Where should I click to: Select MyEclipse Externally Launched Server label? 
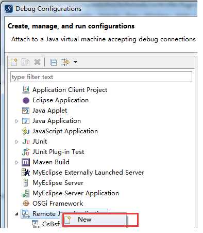tap(88, 173)
